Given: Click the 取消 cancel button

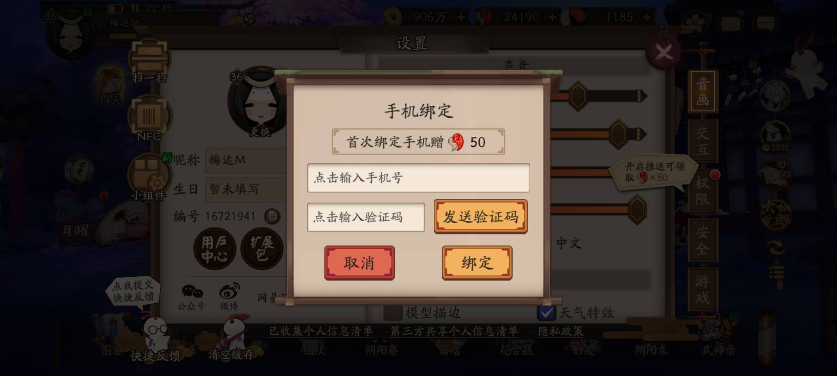Looking at the screenshot, I should click(360, 263).
